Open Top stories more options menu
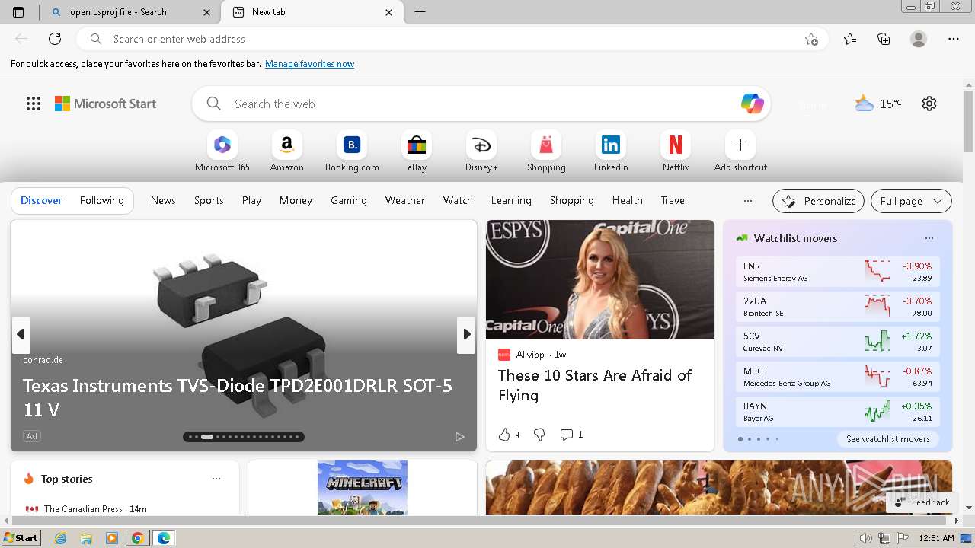975x548 pixels. click(x=216, y=479)
